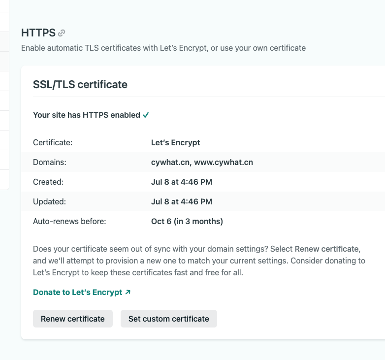385x360 pixels.
Task: Click the 'Enable automatic TLS certificates' description
Action: [163, 48]
